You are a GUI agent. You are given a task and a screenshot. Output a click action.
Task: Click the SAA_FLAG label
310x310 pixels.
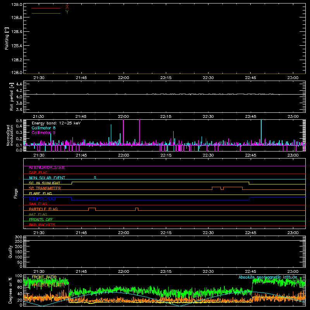[x=38, y=204]
